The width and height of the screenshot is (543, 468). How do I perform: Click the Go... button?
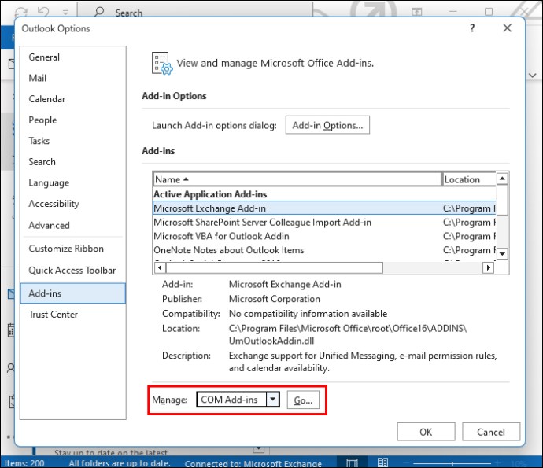click(303, 400)
